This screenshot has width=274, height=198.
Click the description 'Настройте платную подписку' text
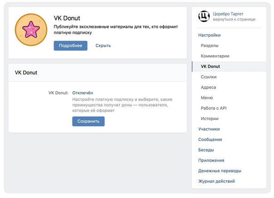(122, 105)
